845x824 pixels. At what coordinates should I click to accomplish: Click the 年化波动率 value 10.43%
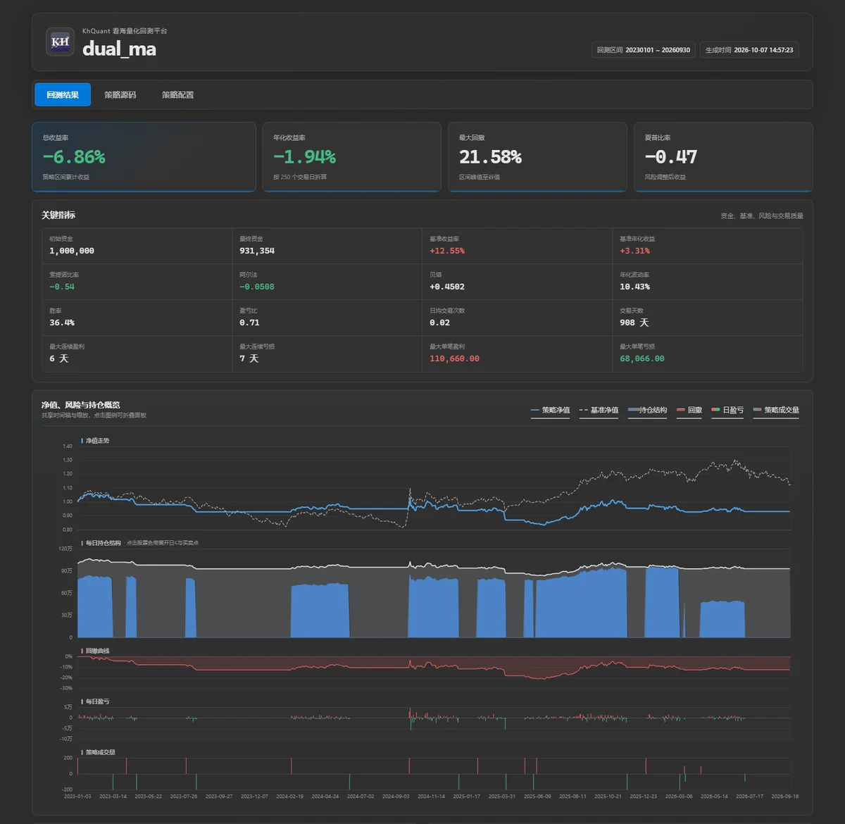(x=634, y=287)
